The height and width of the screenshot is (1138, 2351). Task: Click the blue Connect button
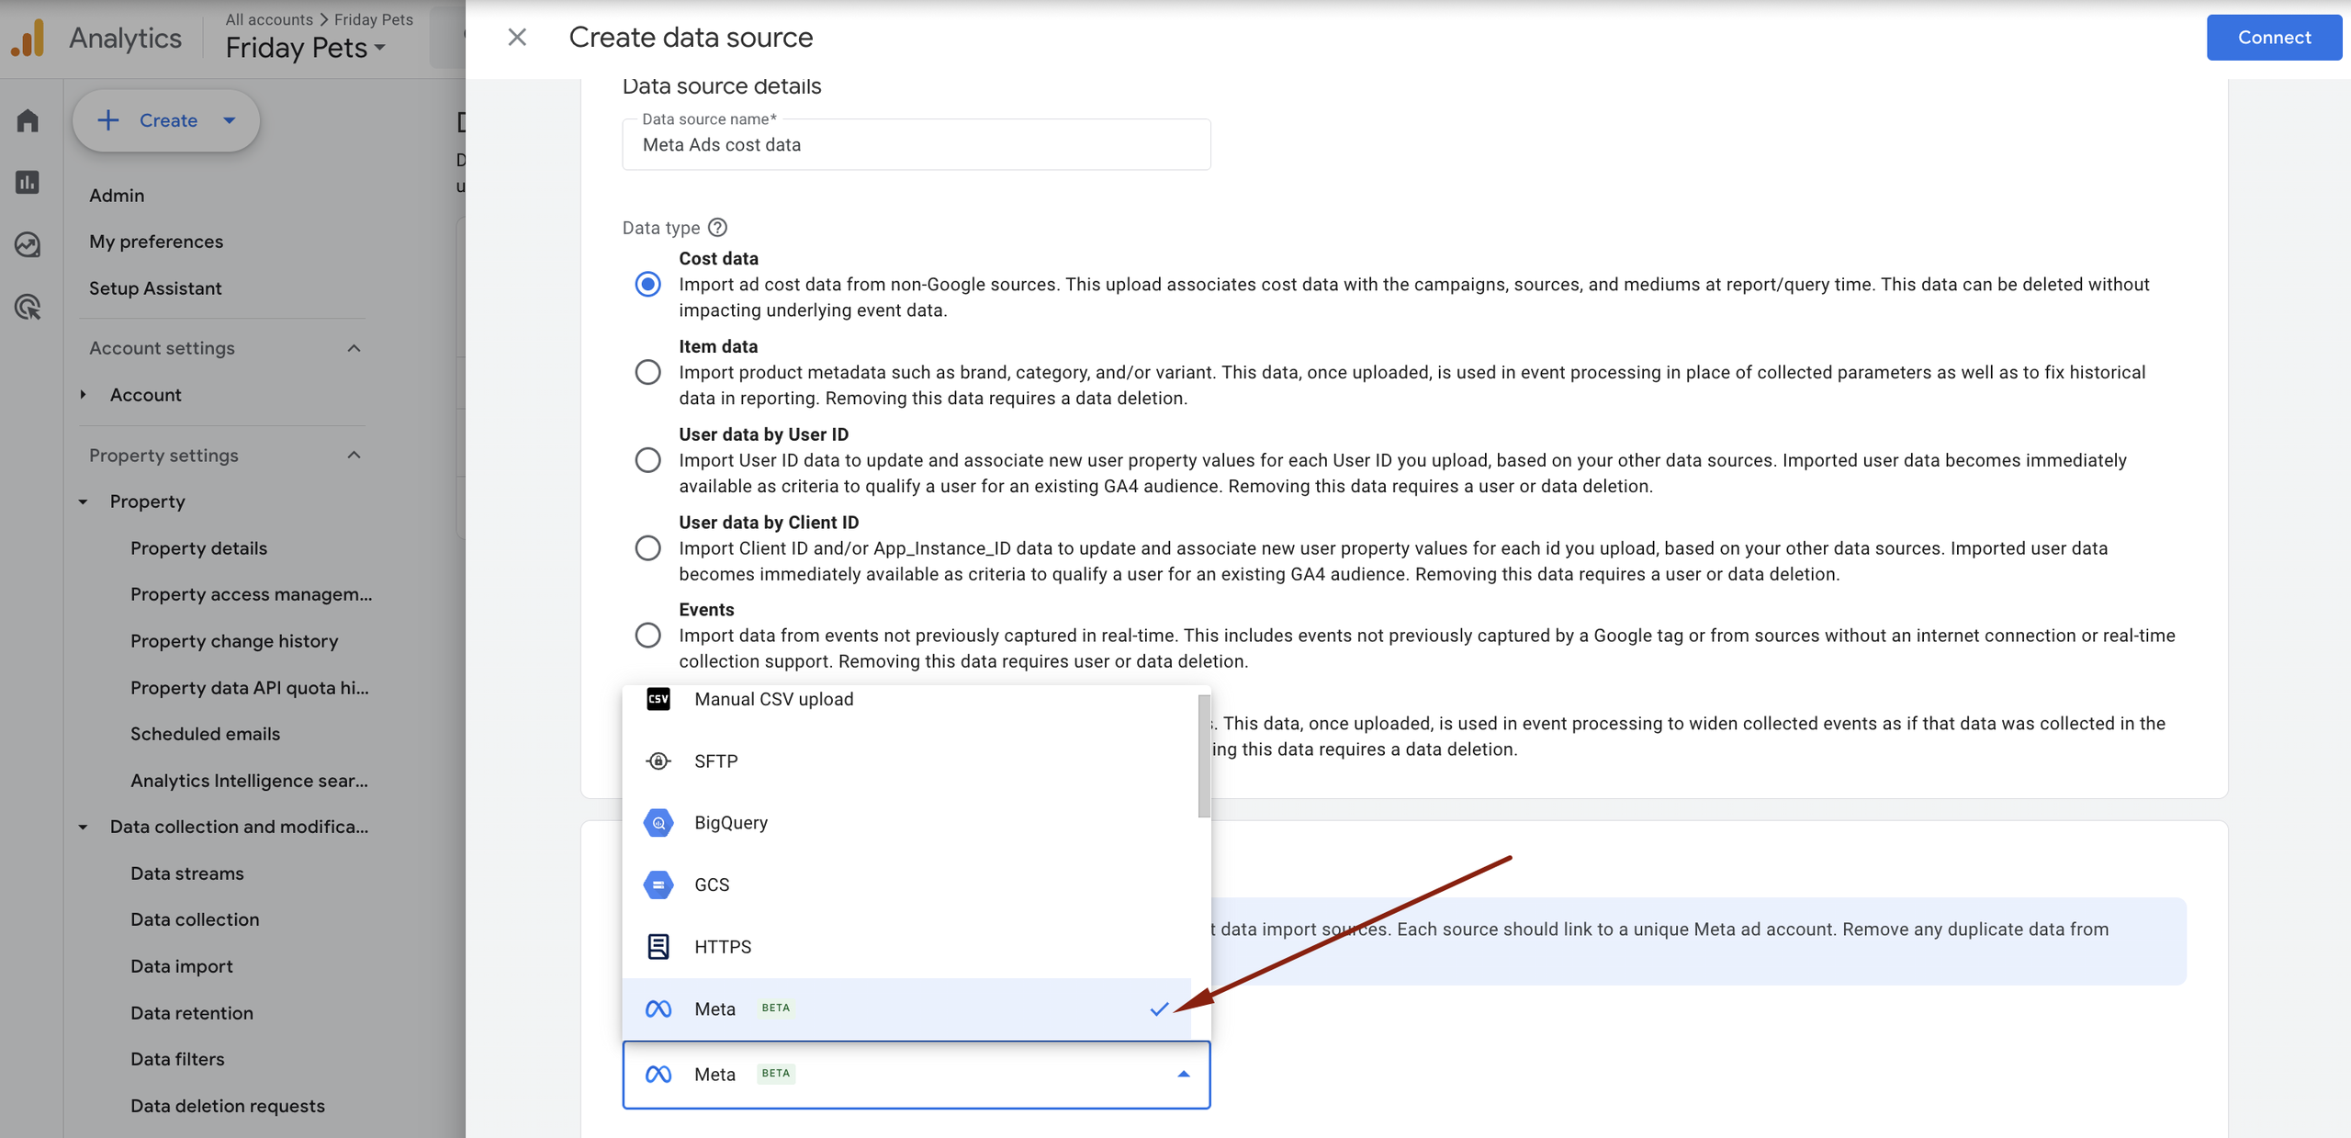click(x=2274, y=38)
